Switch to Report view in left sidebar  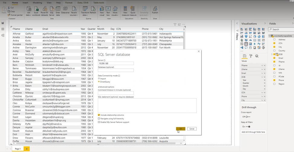pyautogui.click(x=3, y=23)
